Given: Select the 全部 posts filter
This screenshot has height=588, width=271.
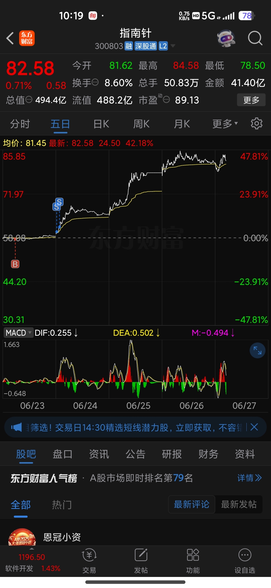Looking at the screenshot, I should pyautogui.click(x=21, y=505).
